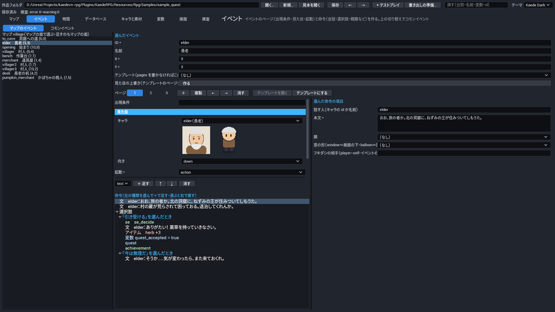Click the 出現条件 input field

(x=242, y=103)
